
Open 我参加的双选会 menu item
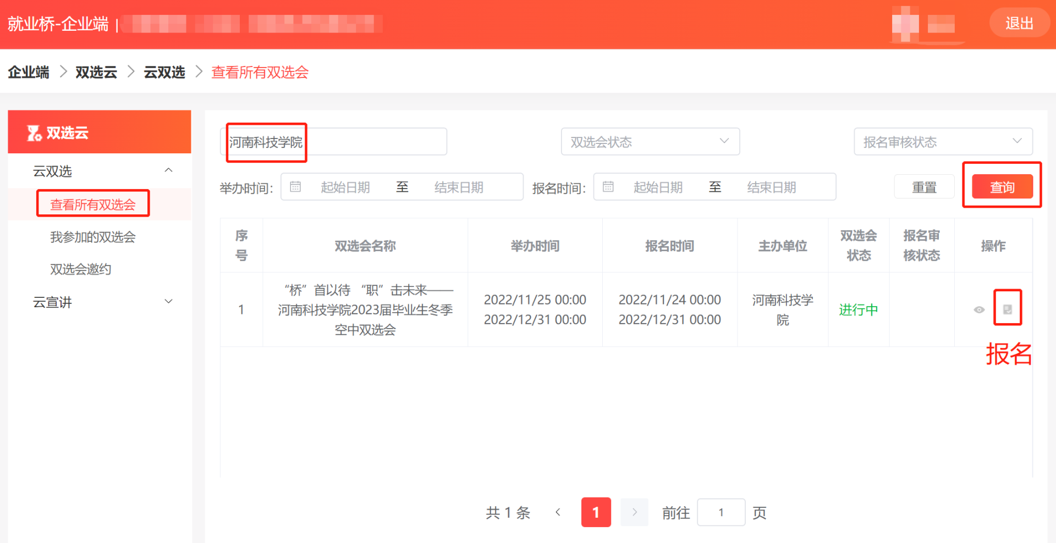pos(93,237)
